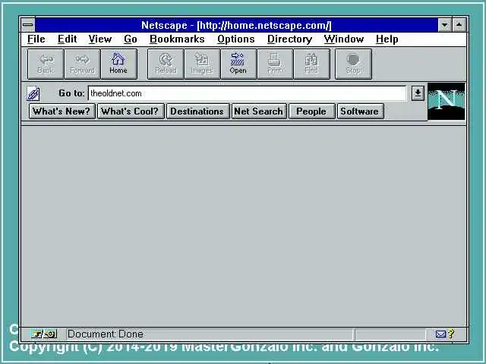Viewport: 486px width, 364px height.
Task: Open the Go menu
Action: [131, 39]
